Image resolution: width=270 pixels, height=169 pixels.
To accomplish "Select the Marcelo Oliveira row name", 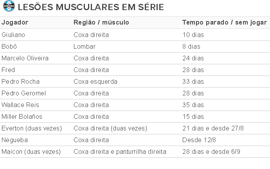I will click(x=25, y=58).
